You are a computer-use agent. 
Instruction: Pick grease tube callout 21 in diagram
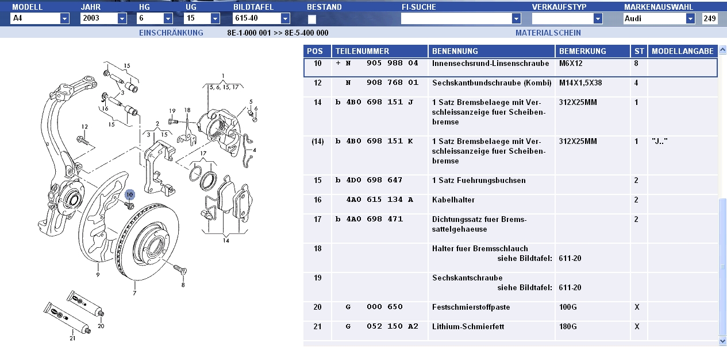(x=72, y=338)
